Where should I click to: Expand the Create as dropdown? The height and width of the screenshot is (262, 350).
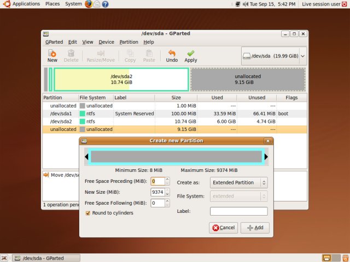(x=240, y=182)
